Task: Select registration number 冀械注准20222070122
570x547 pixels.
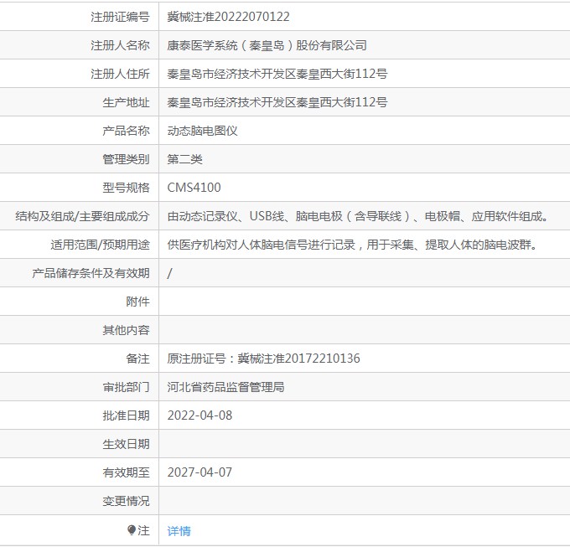Action: [x=228, y=17]
